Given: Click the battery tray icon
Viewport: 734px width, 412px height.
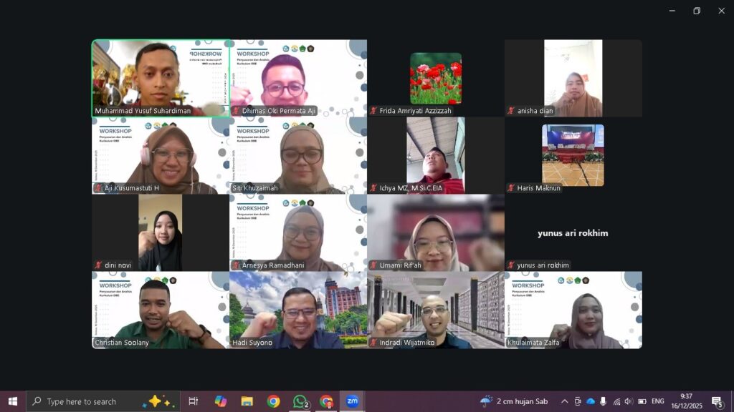Looking at the screenshot, I should click(x=642, y=401).
